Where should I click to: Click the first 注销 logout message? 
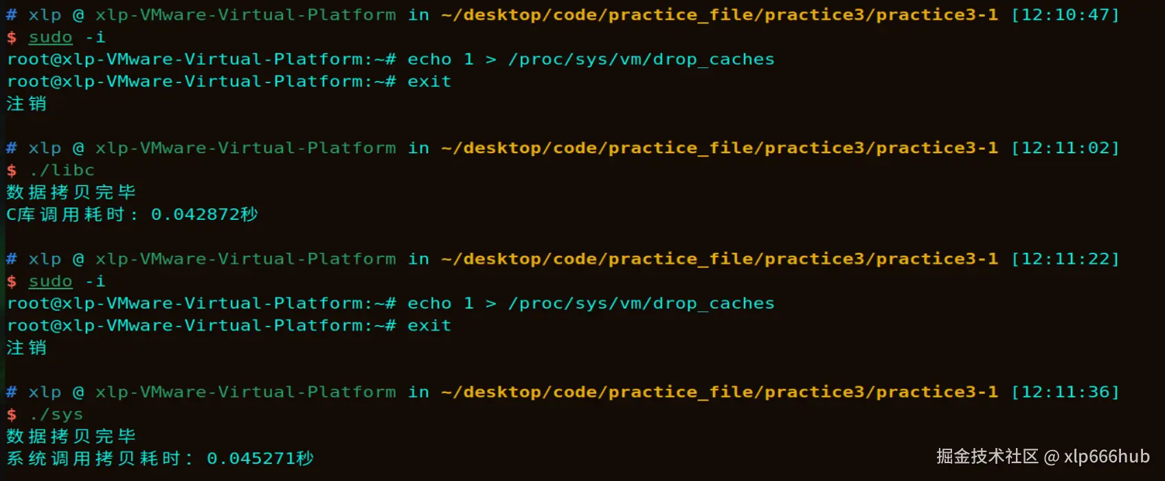coord(27,104)
